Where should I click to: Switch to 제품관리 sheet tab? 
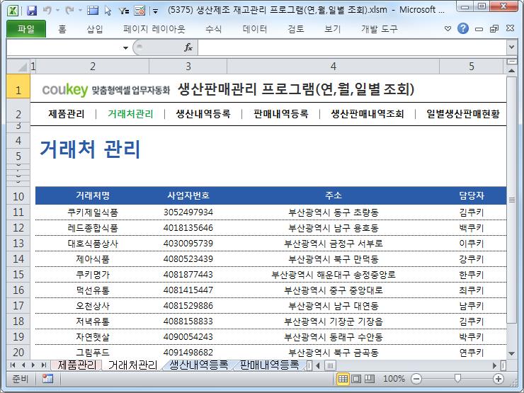point(76,365)
